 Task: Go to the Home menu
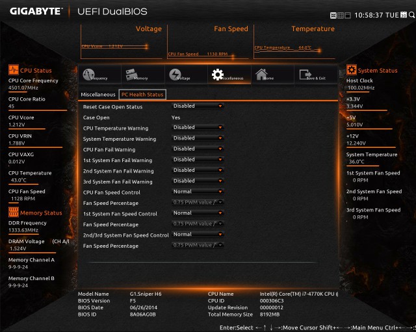[273, 75]
